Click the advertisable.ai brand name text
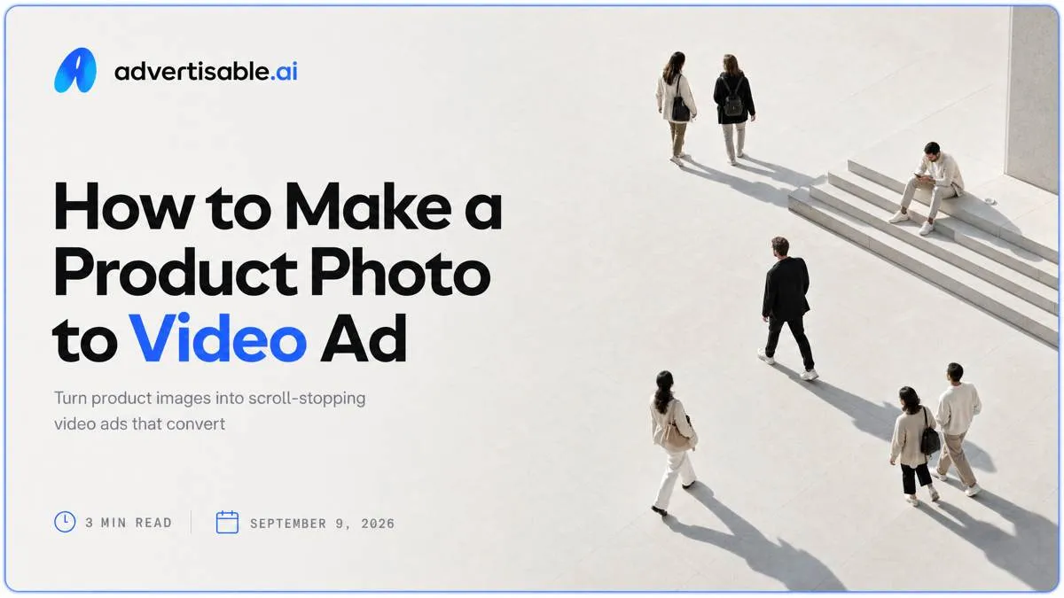1064x598 pixels. [206, 72]
